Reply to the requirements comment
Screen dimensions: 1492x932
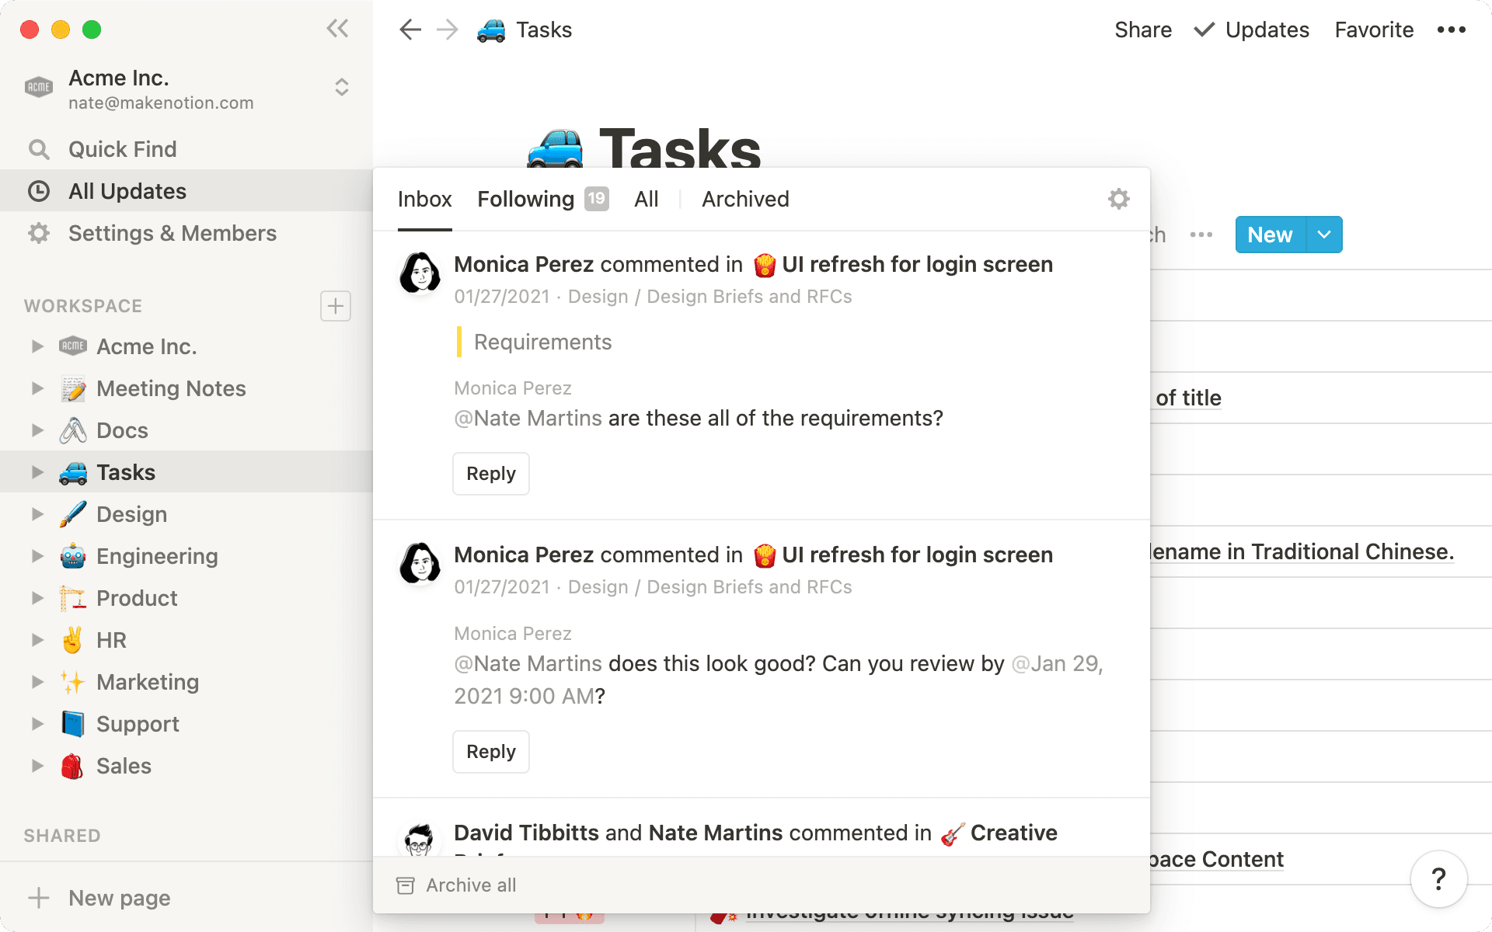pyautogui.click(x=490, y=474)
